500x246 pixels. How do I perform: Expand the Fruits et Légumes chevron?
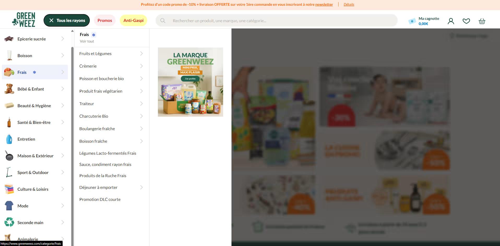(141, 53)
